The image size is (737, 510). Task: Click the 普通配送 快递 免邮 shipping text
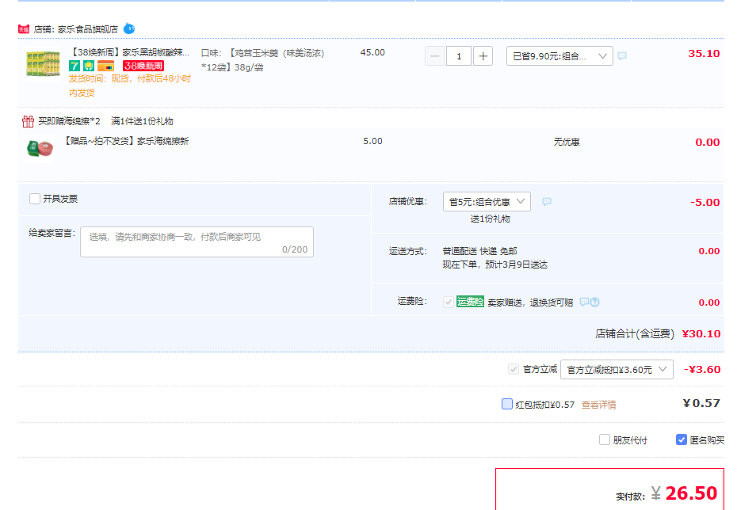[x=480, y=251]
